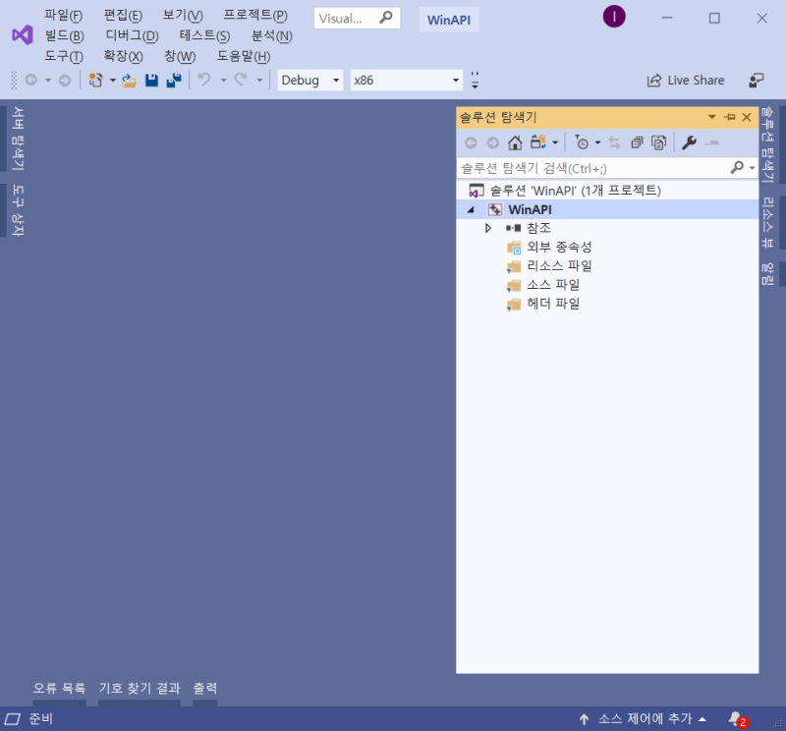Toggle the Preview Selected Items icon
Viewport: 786px width, 731px height.
point(711,142)
